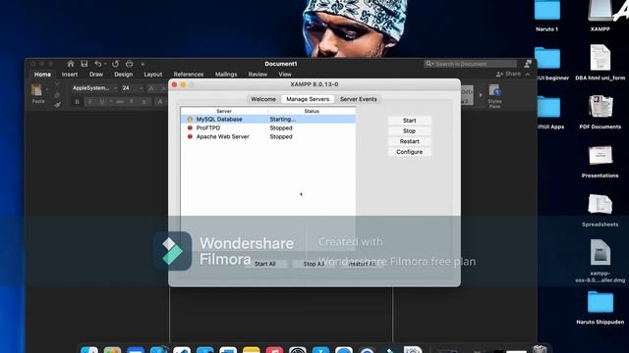Open the Insert ribbon tab

point(70,75)
